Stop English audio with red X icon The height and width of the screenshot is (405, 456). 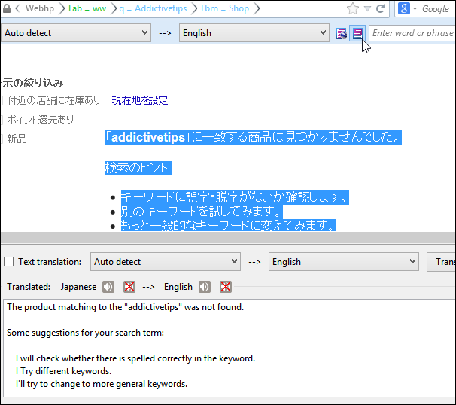pos(225,287)
